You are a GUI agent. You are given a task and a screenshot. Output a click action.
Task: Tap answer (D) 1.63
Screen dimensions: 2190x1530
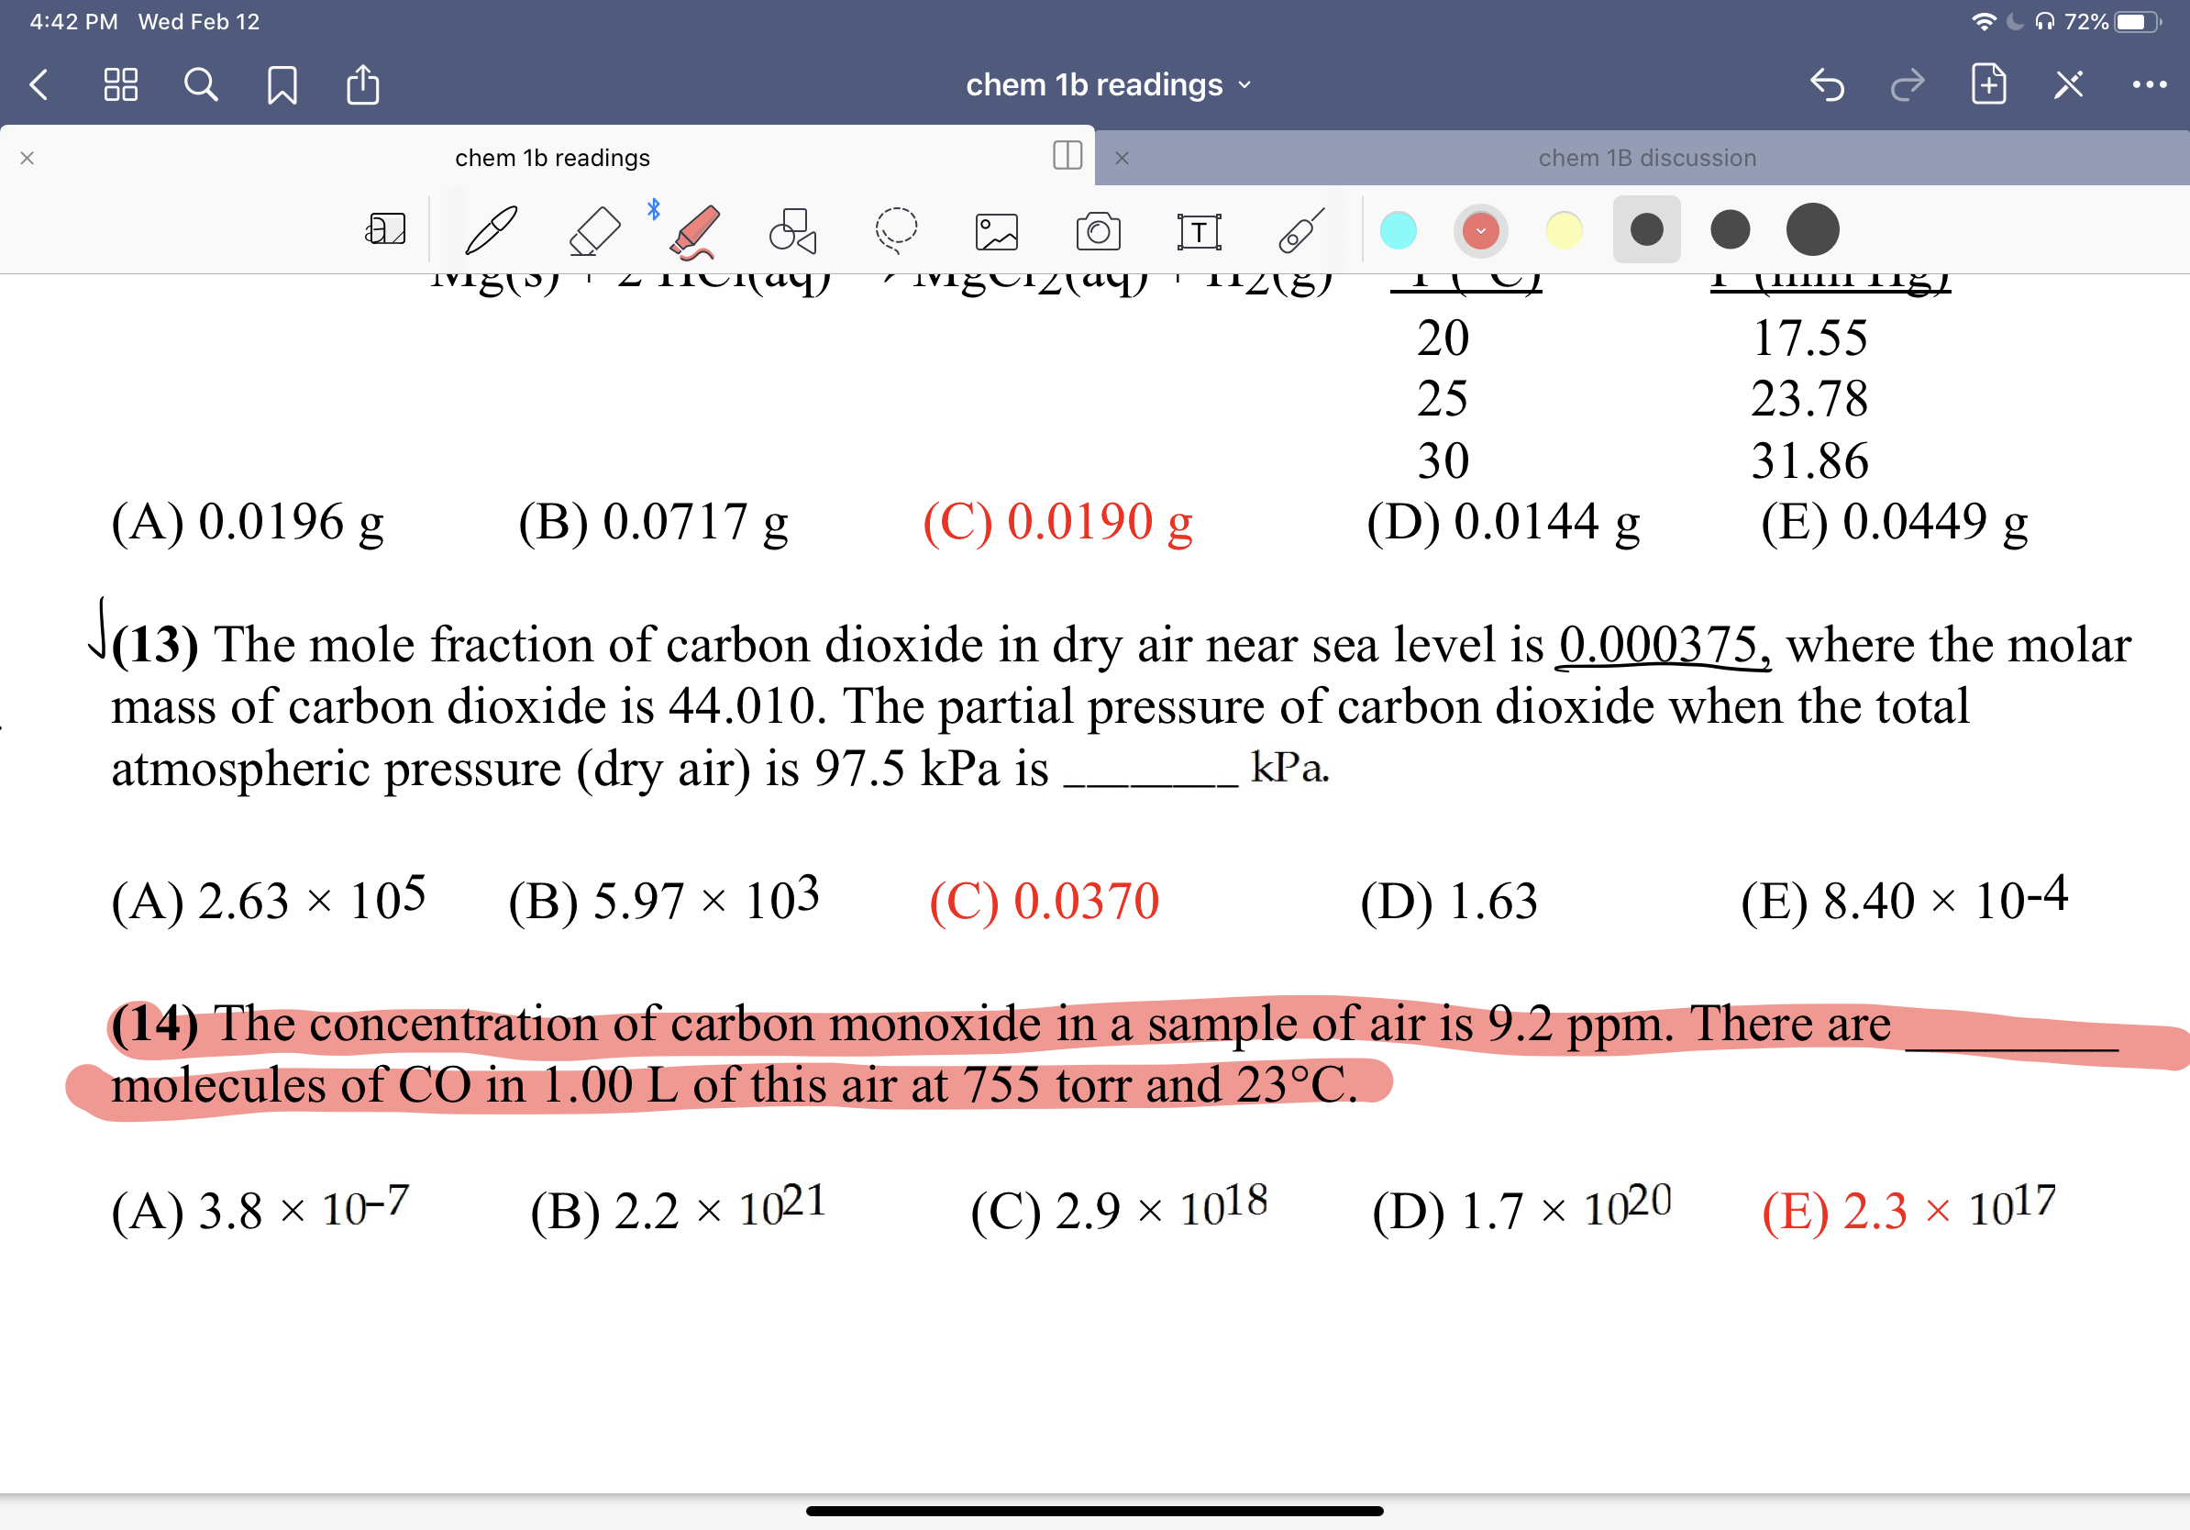[1449, 902]
